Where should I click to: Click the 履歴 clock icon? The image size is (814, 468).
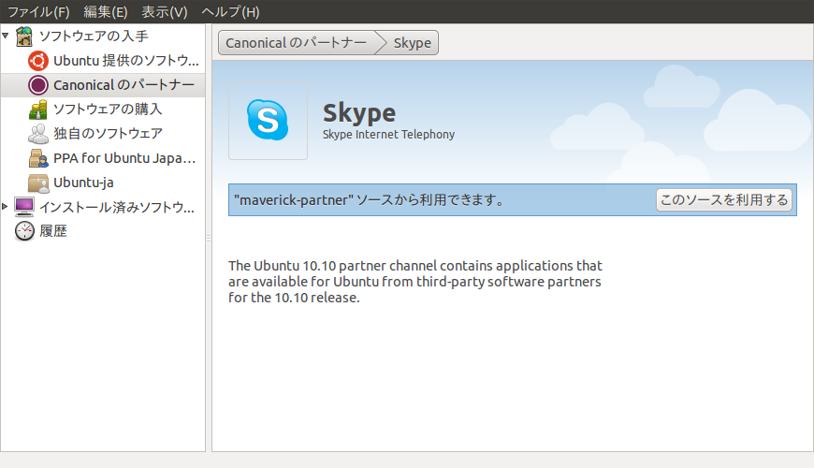click(24, 231)
